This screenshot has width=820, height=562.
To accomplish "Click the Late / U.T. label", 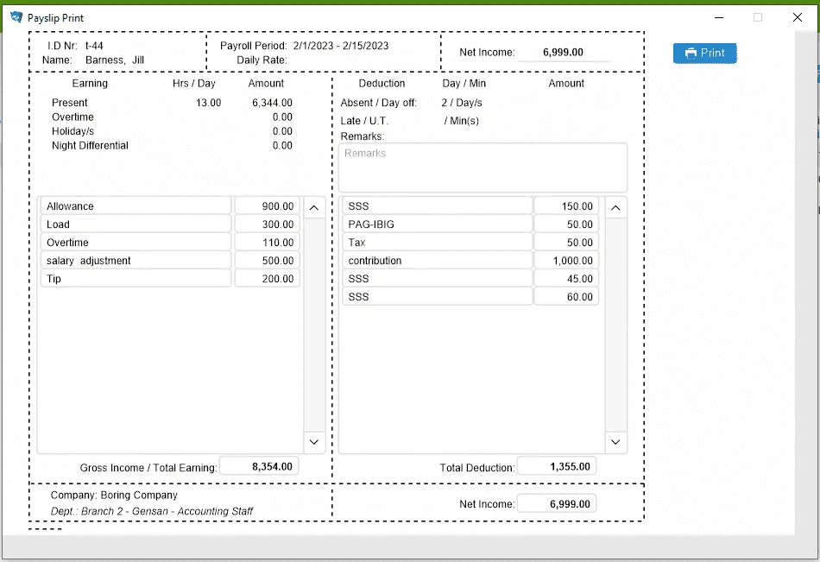I will 364,121.
